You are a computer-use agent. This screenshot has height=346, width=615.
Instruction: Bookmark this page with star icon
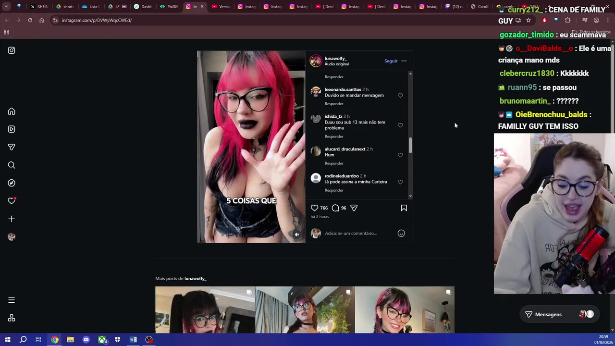pos(529,20)
